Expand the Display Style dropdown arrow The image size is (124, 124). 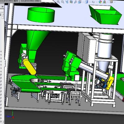coord(90,2)
